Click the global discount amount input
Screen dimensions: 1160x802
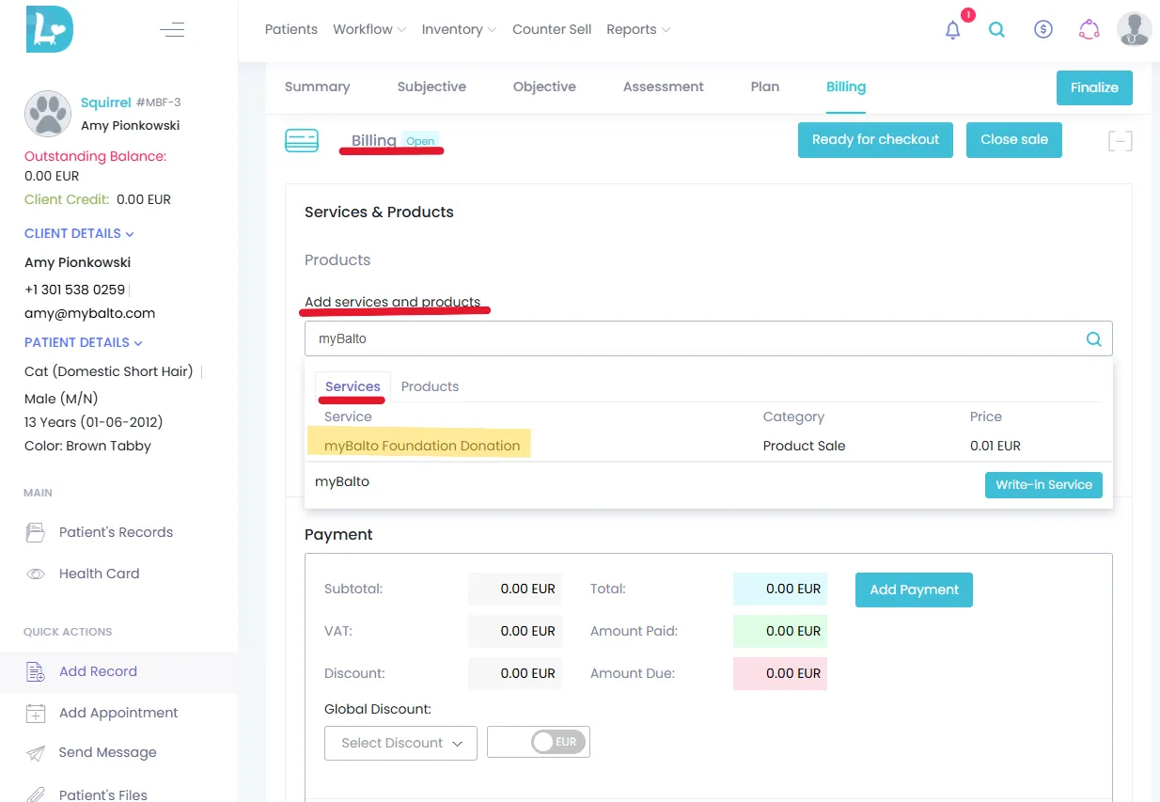click(x=509, y=742)
